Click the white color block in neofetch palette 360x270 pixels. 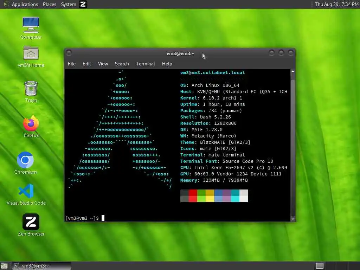(244, 196)
